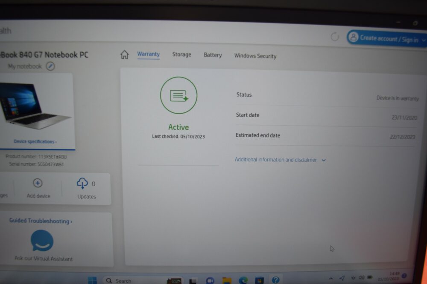Launch Microsoft Edge from the taskbar
Viewport: 427px width, 284px height.
(x=243, y=280)
